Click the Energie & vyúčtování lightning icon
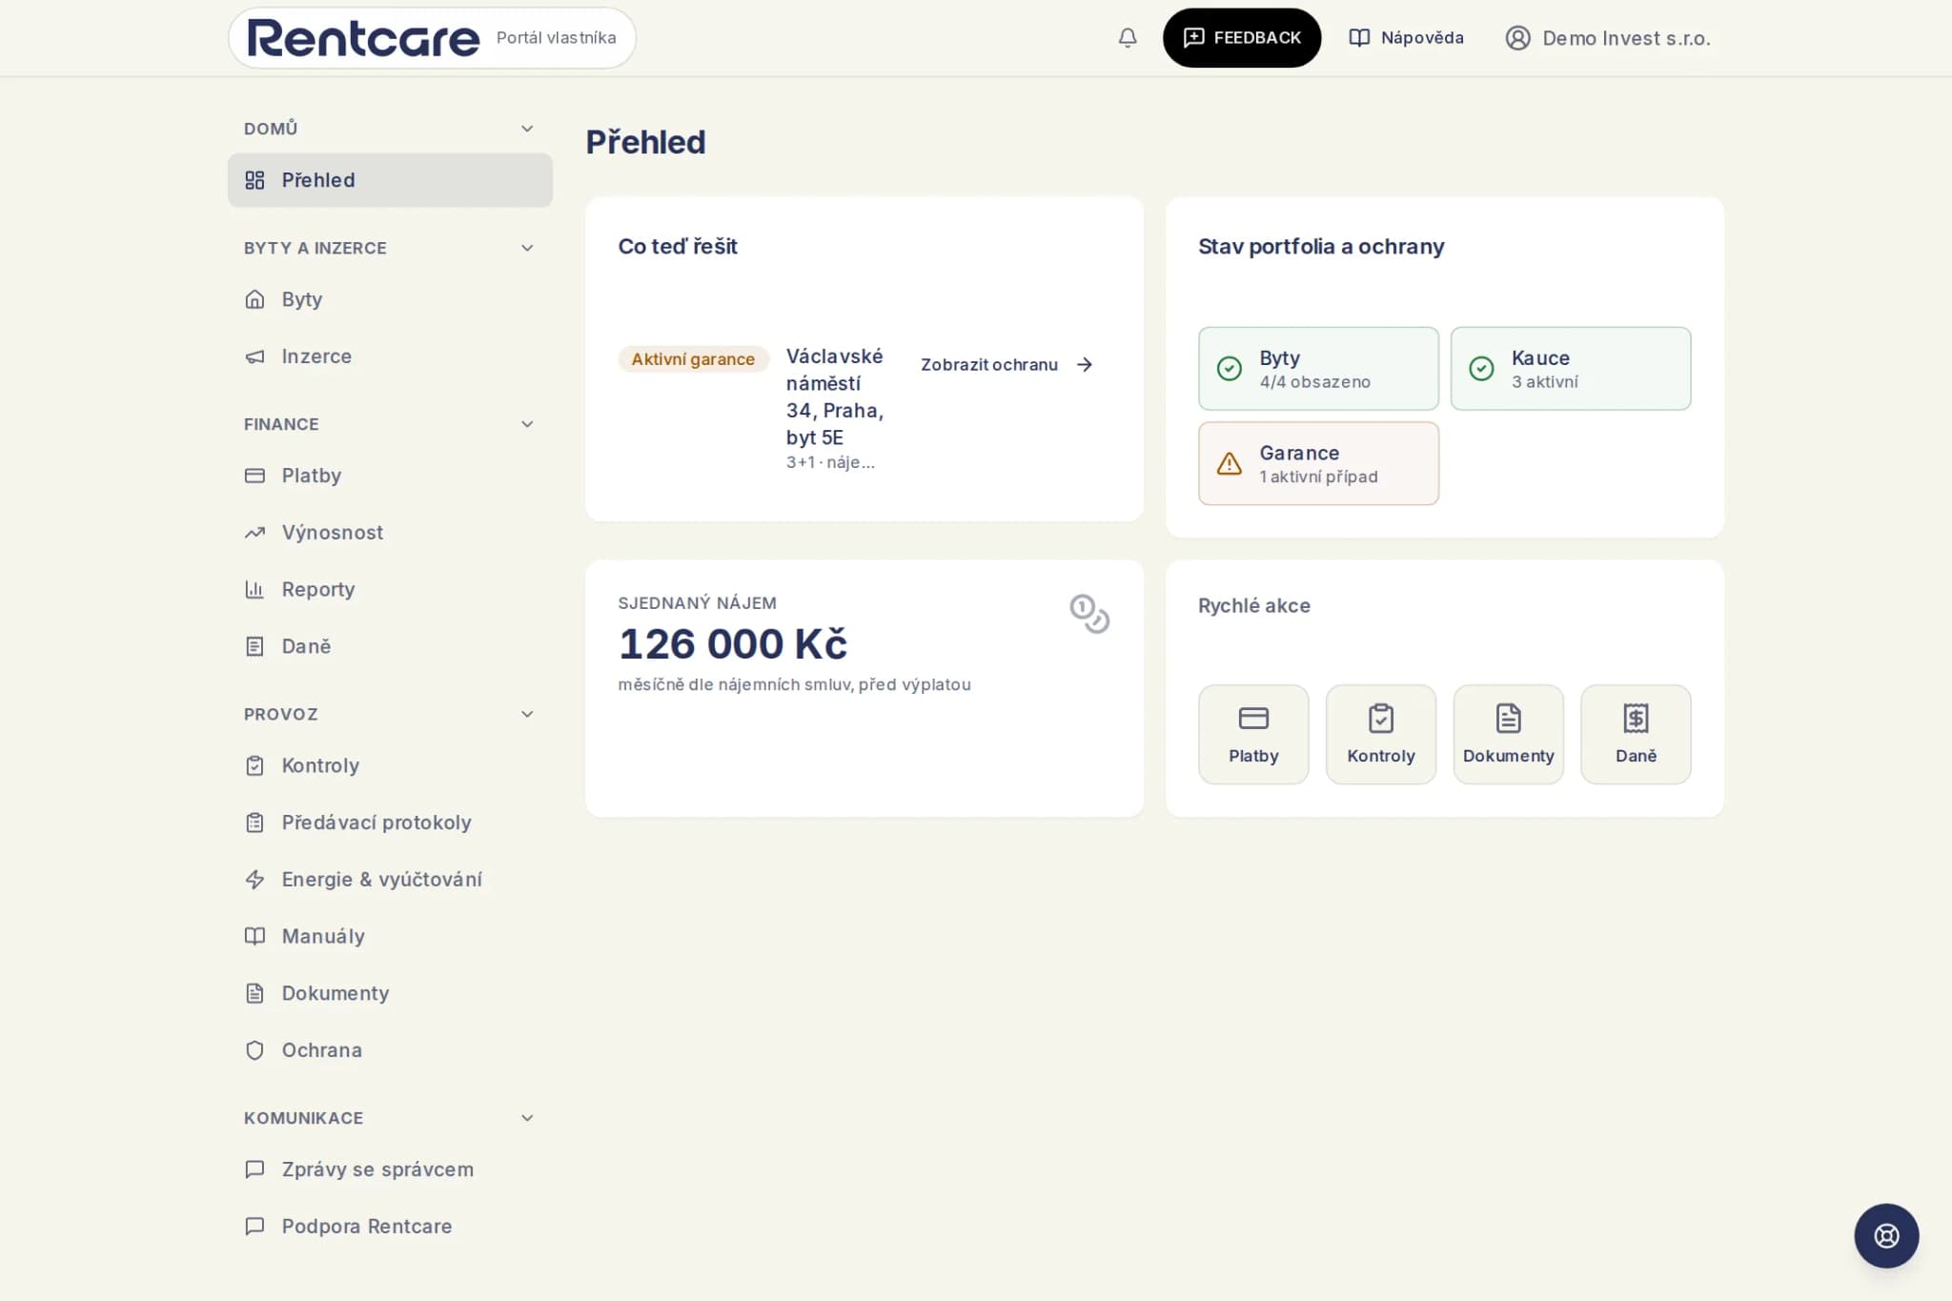 [254, 880]
